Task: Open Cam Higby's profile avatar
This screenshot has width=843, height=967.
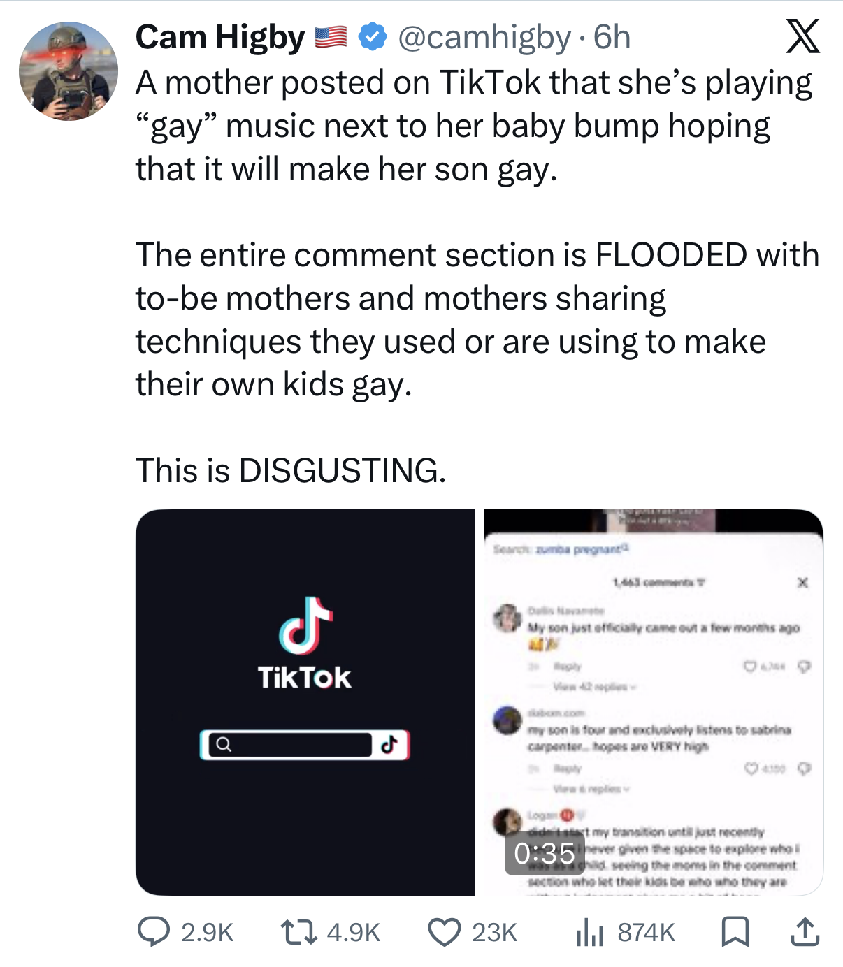Action: click(69, 71)
